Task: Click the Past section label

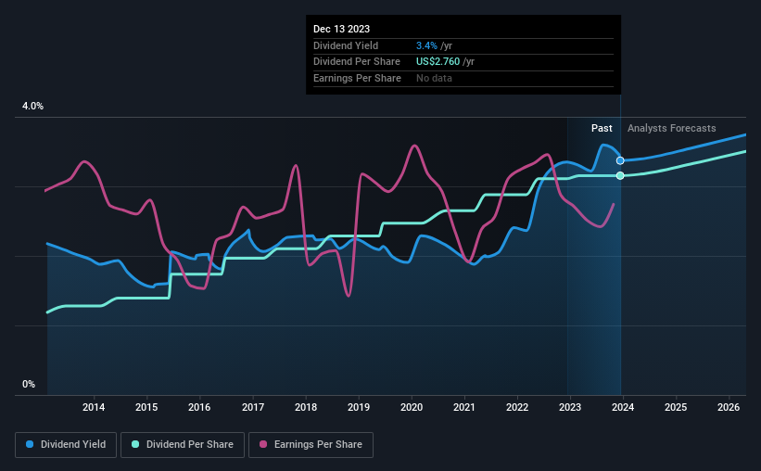Action: (602, 128)
